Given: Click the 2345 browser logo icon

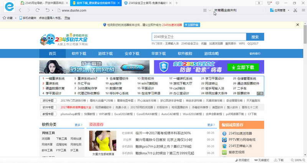Looking at the screenshot, I should 9,7.
